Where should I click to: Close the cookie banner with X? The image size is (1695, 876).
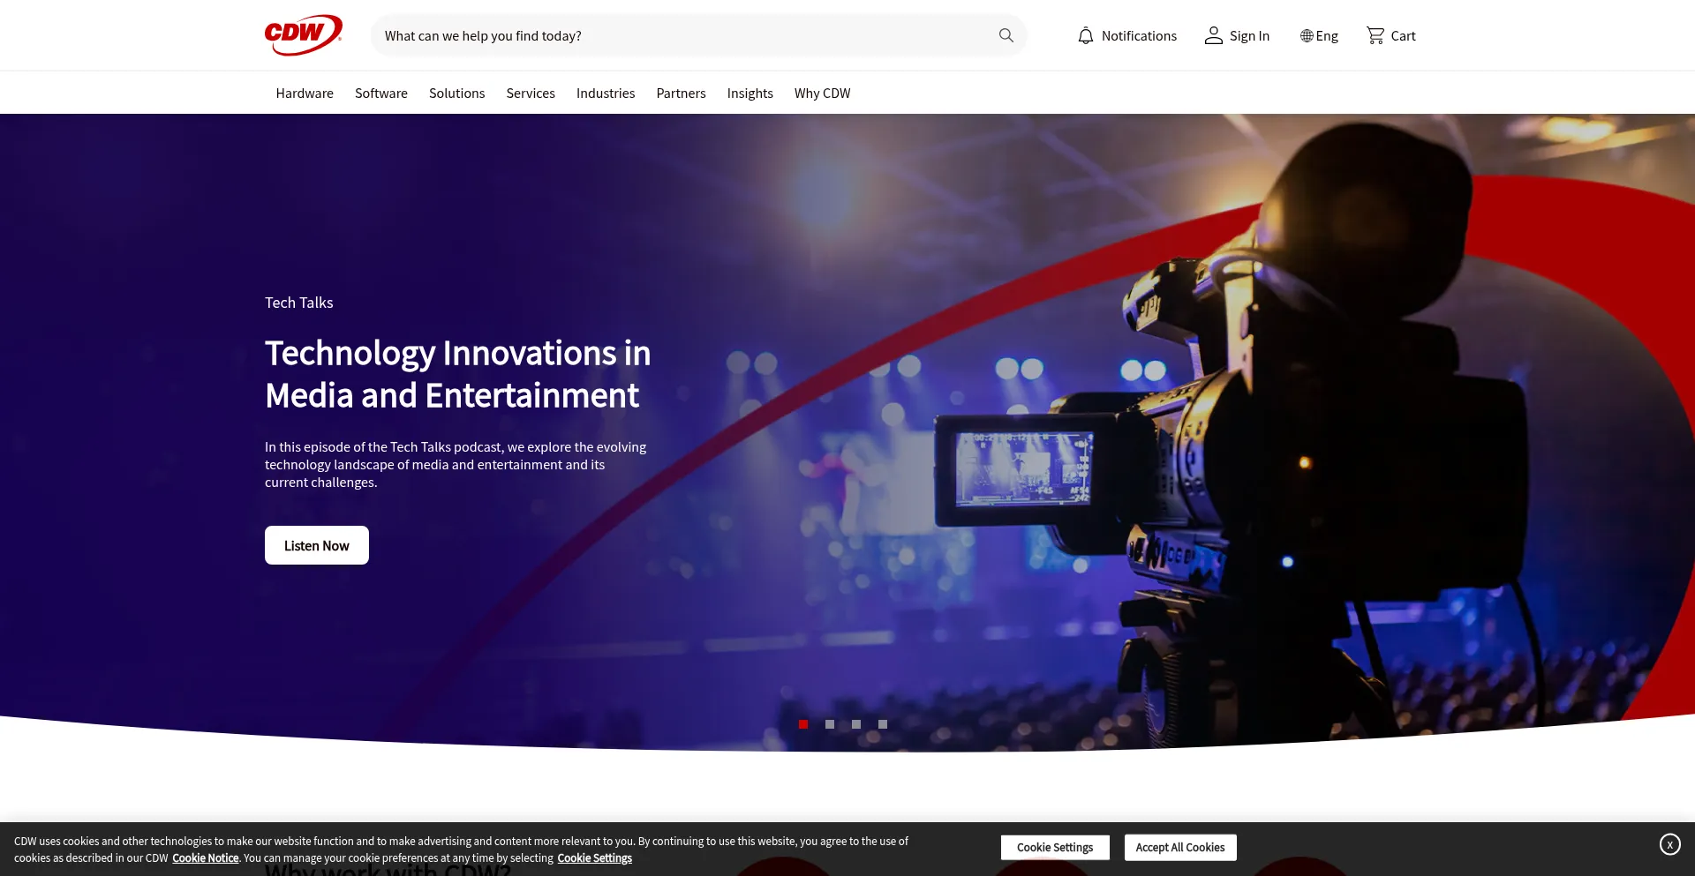[x=1669, y=844]
